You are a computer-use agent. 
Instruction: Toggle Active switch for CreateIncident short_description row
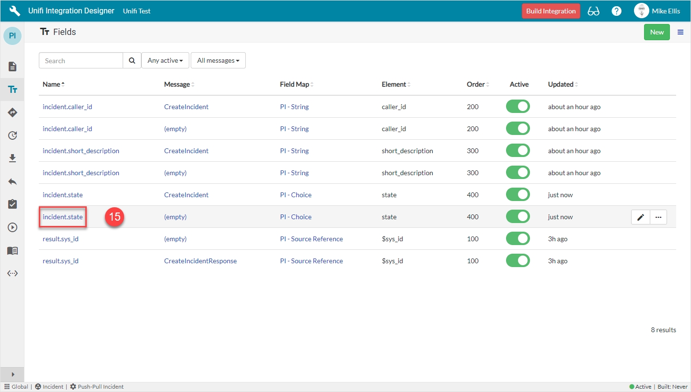pos(518,151)
